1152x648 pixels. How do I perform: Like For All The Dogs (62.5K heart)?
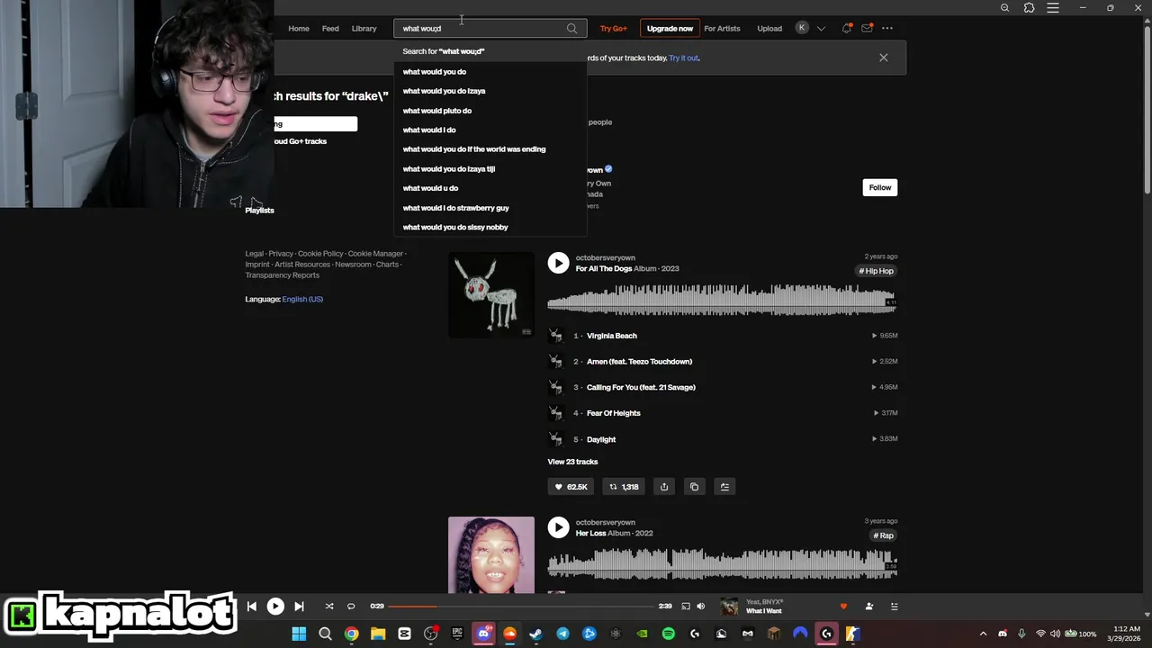tap(571, 487)
